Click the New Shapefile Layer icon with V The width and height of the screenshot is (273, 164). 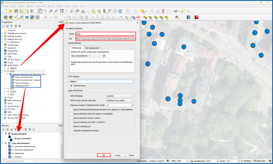click(x=16, y=17)
